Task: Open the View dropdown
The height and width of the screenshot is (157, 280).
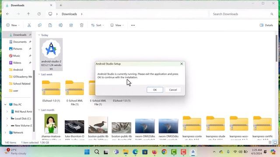Action: pos(117,25)
